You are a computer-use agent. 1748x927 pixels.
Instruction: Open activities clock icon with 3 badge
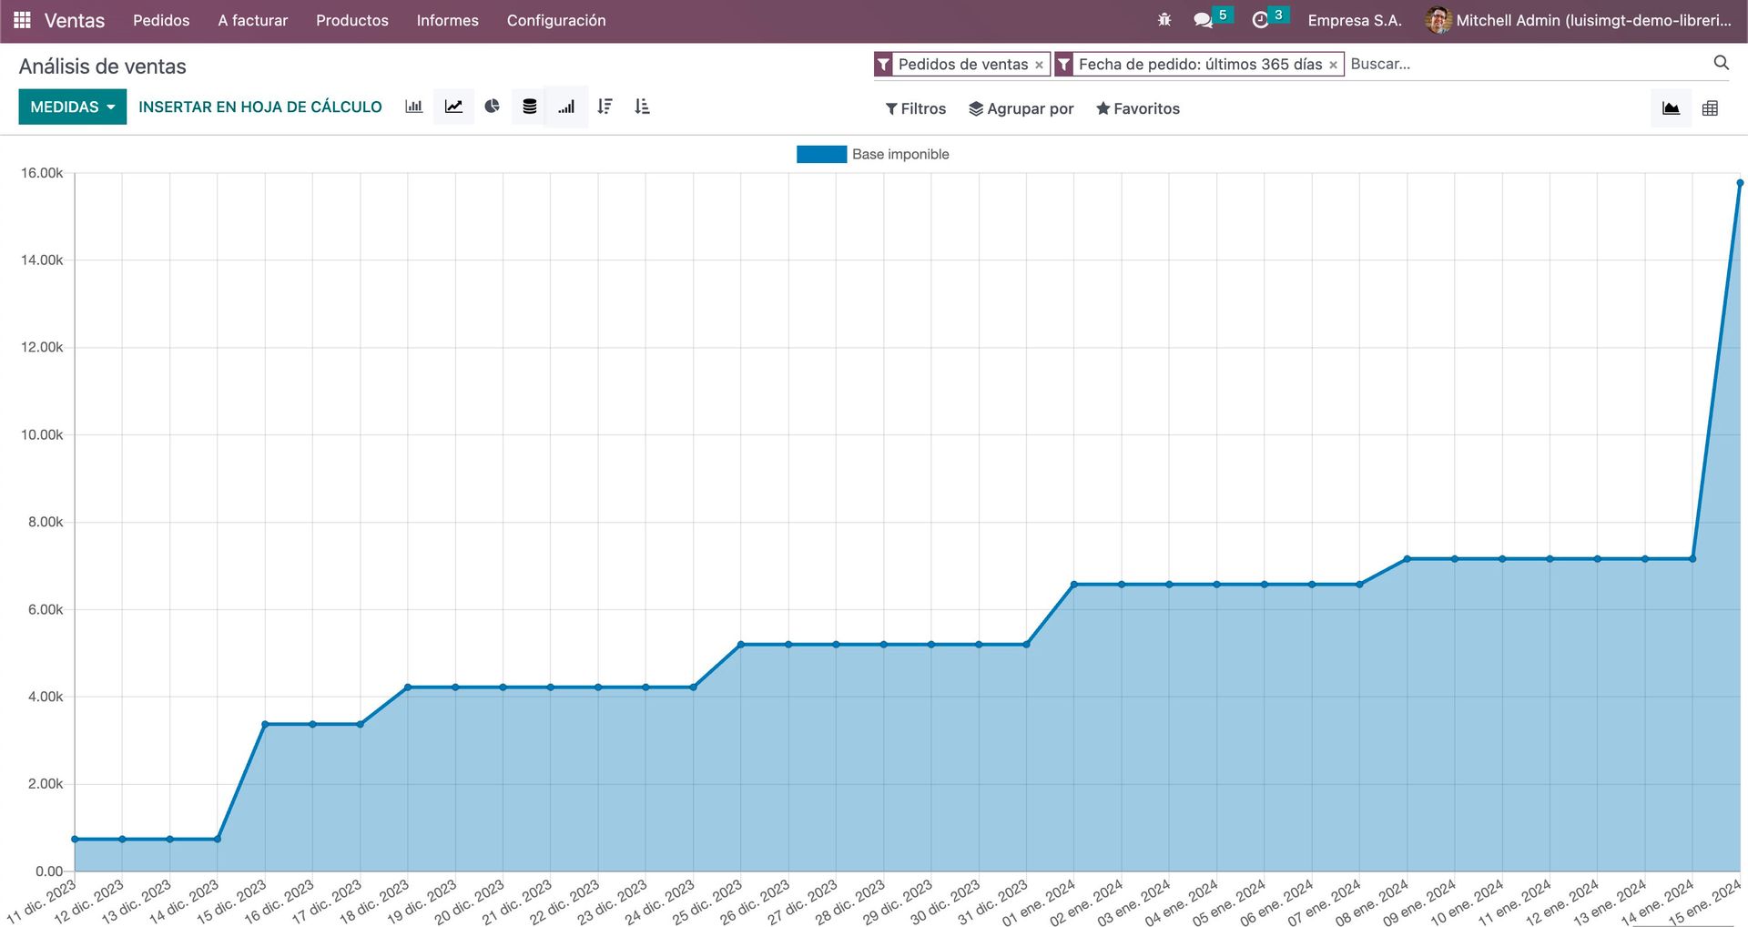click(x=1269, y=19)
